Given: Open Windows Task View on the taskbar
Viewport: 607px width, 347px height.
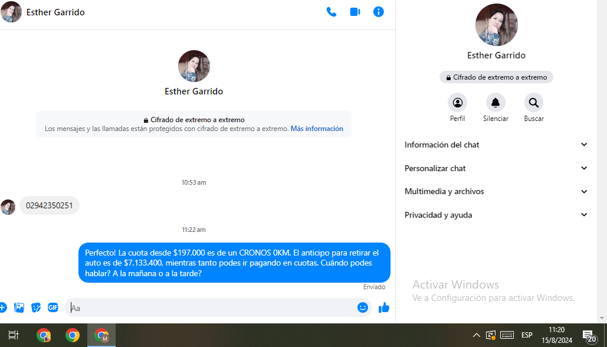Looking at the screenshot, I should coord(14,335).
